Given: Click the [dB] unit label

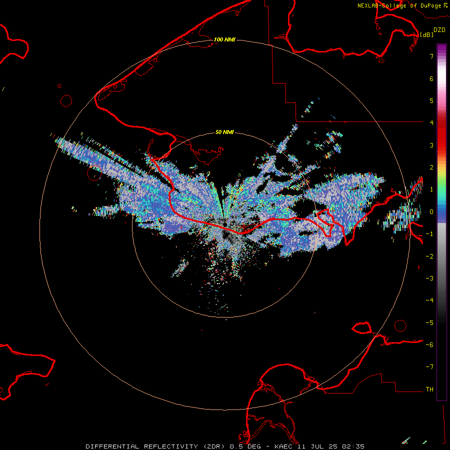Looking at the screenshot, I should coord(427,34).
